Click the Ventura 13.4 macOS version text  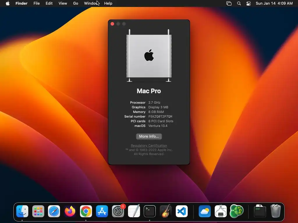click(158, 126)
